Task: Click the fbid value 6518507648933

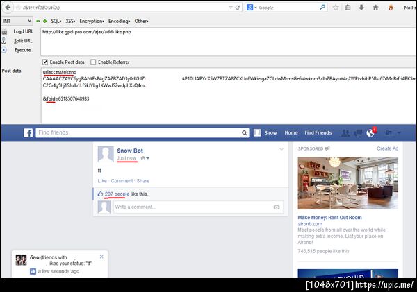Action: (74, 98)
